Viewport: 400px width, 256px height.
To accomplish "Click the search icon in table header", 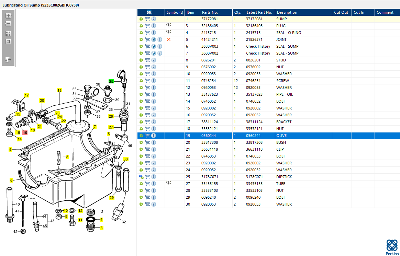I will (149, 12).
